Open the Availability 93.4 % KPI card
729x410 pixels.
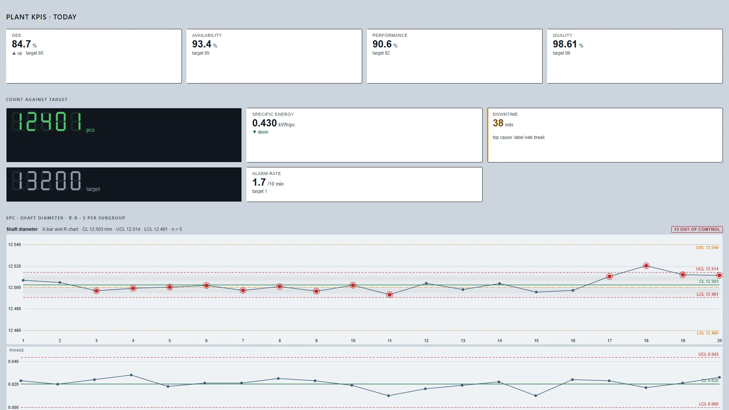[274, 56]
